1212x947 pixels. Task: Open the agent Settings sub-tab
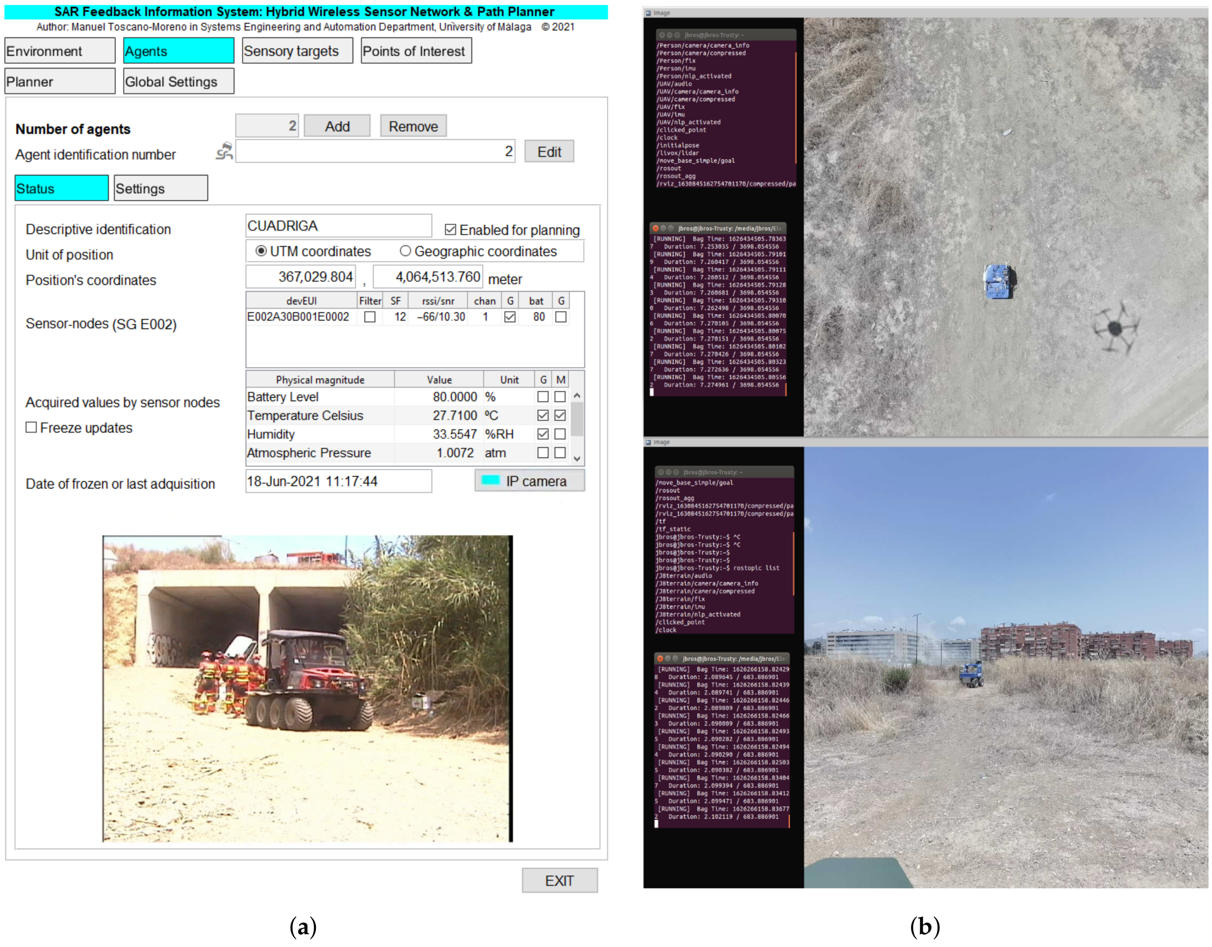click(161, 188)
